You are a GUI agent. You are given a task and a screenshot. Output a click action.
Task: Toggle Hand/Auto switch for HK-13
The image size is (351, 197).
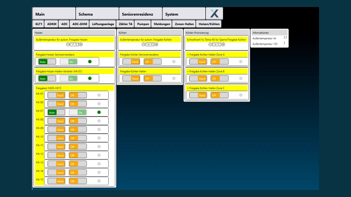(56, 164)
